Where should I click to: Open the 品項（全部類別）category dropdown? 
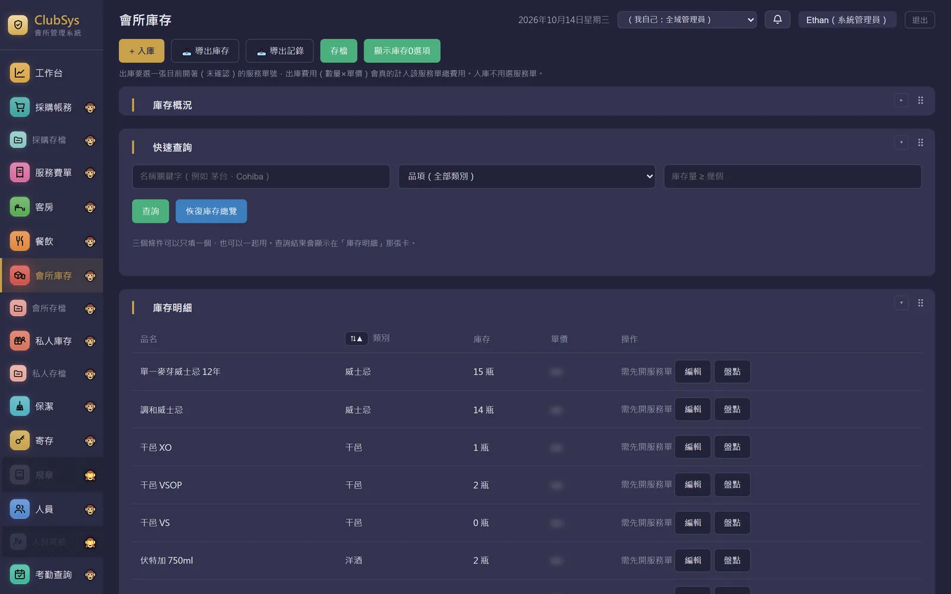pyautogui.click(x=527, y=176)
